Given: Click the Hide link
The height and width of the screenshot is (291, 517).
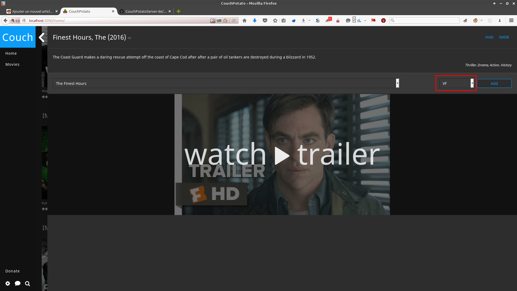Looking at the screenshot, I should (x=489, y=37).
